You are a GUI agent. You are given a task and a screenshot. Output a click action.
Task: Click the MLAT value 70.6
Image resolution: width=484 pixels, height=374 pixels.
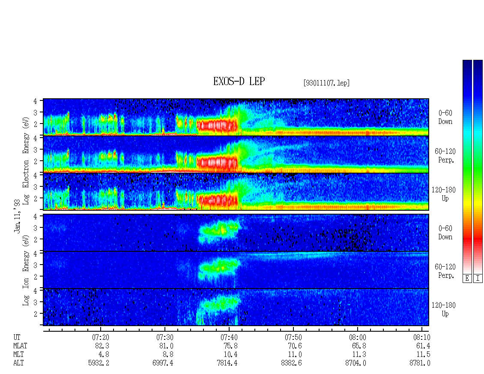pos(295,346)
